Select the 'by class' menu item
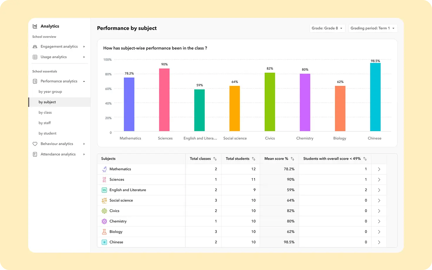432x270 pixels. pos(45,112)
